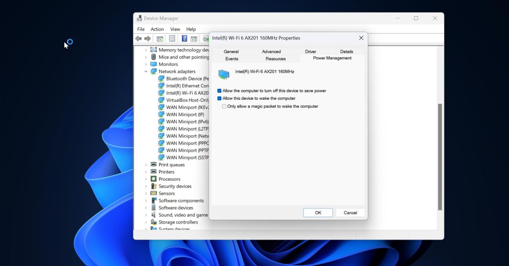509x266 pixels.
Task: Open the Action menu
Action: point(157,29)
